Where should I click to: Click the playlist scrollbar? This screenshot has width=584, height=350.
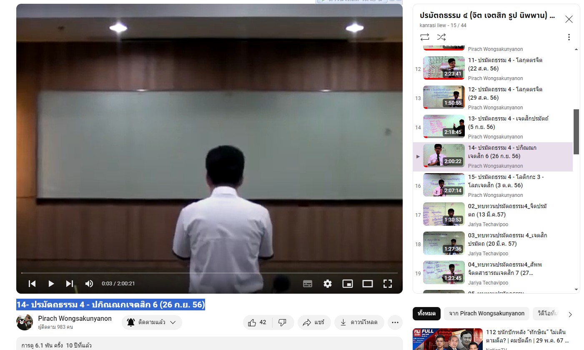click(x=576, y=132)
